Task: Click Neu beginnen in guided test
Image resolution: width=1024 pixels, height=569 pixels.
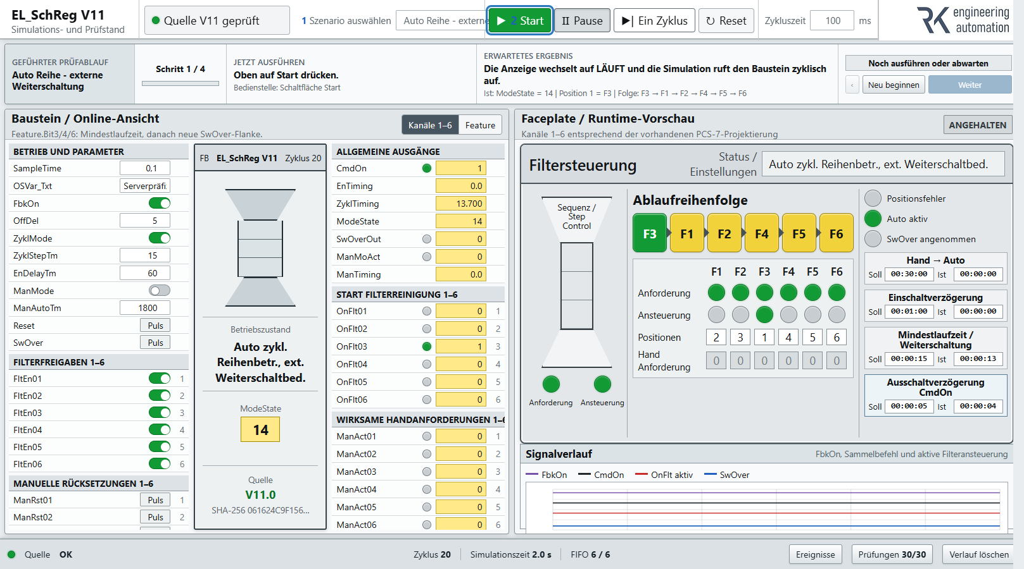Action: click(894, 85)
